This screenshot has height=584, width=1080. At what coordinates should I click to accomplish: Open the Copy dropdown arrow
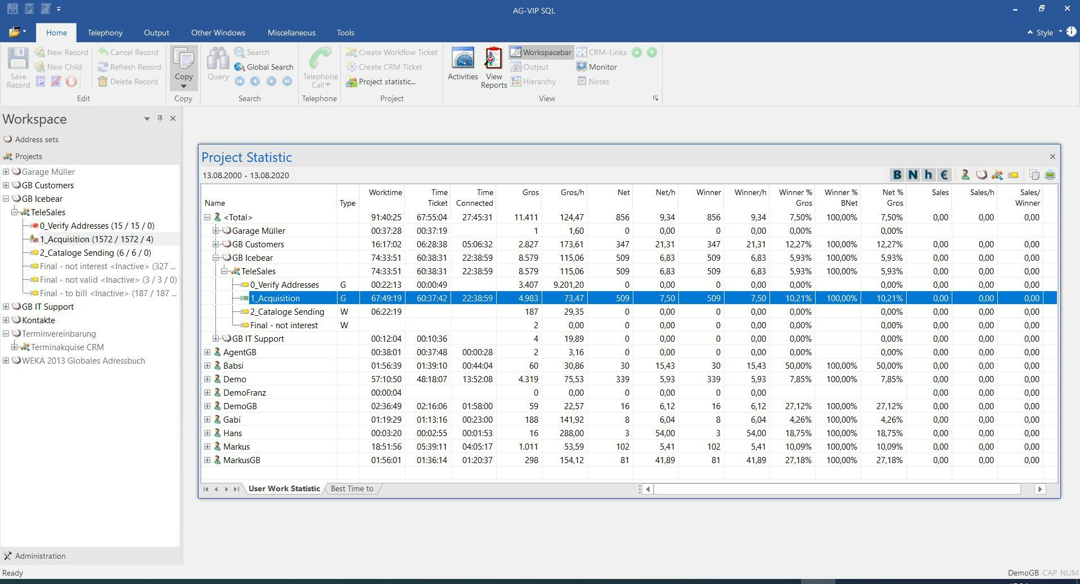tap(183, 86)
